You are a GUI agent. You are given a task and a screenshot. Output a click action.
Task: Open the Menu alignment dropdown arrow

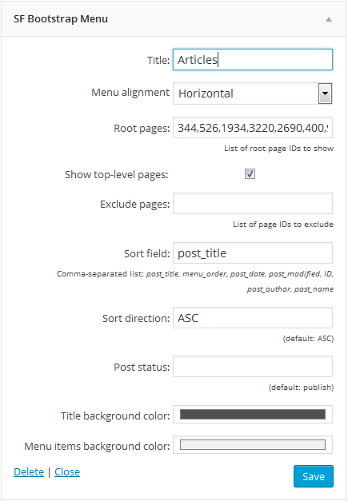click(x=325, y=93)
